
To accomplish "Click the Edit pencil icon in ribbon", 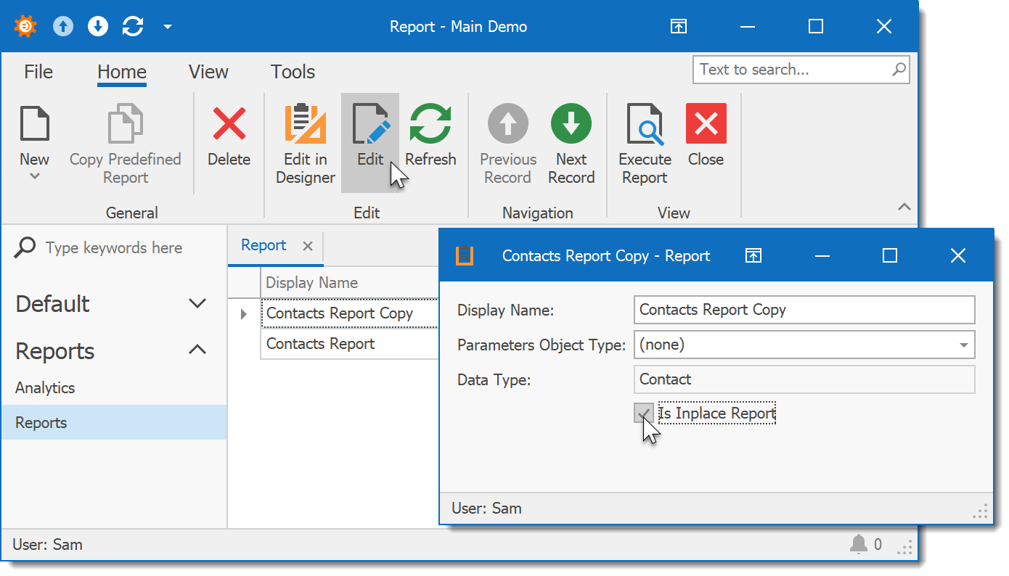I will click(370, 124).
